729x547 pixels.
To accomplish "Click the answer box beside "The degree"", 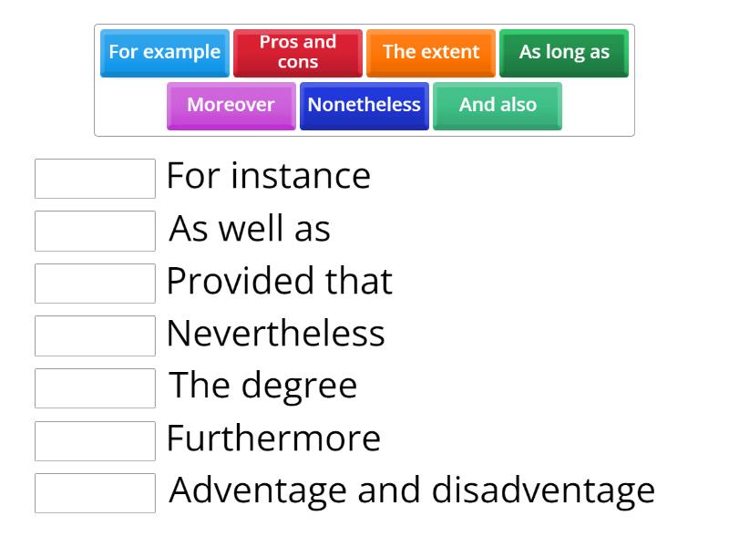I will (95, 388).
